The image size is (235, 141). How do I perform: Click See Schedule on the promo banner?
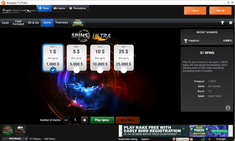coord(219,131)
